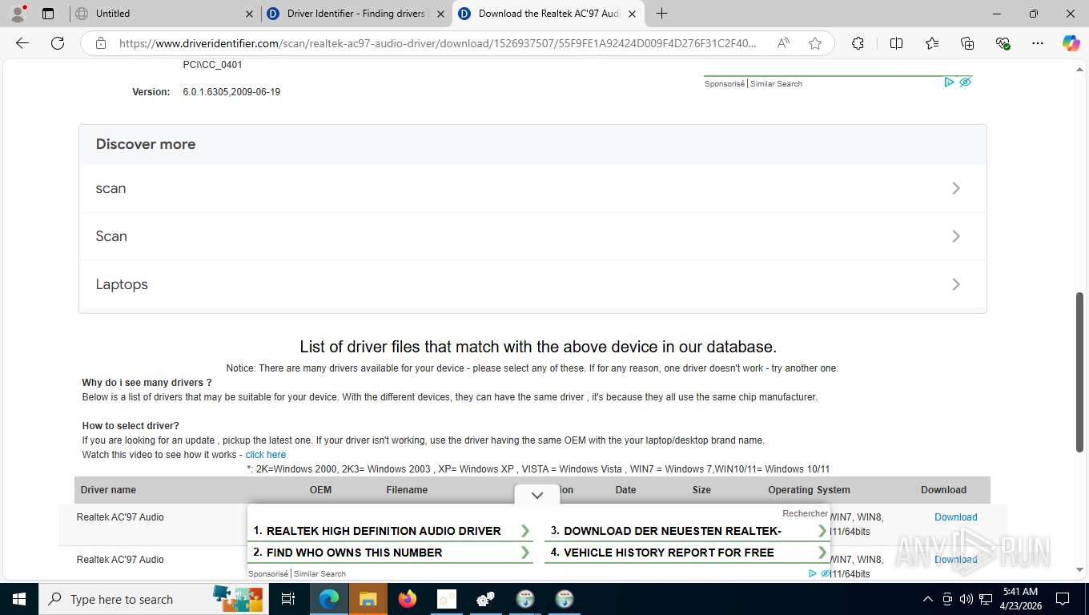This screenshot has height=615, width=1089.
Task: Click the driveridentifier.com address bar
Action: click(436, 43)
